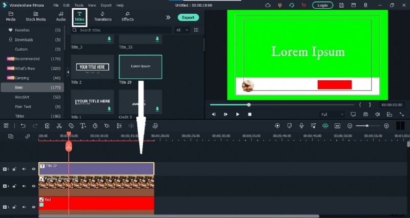Open the Downloads category

click(32, 40)
